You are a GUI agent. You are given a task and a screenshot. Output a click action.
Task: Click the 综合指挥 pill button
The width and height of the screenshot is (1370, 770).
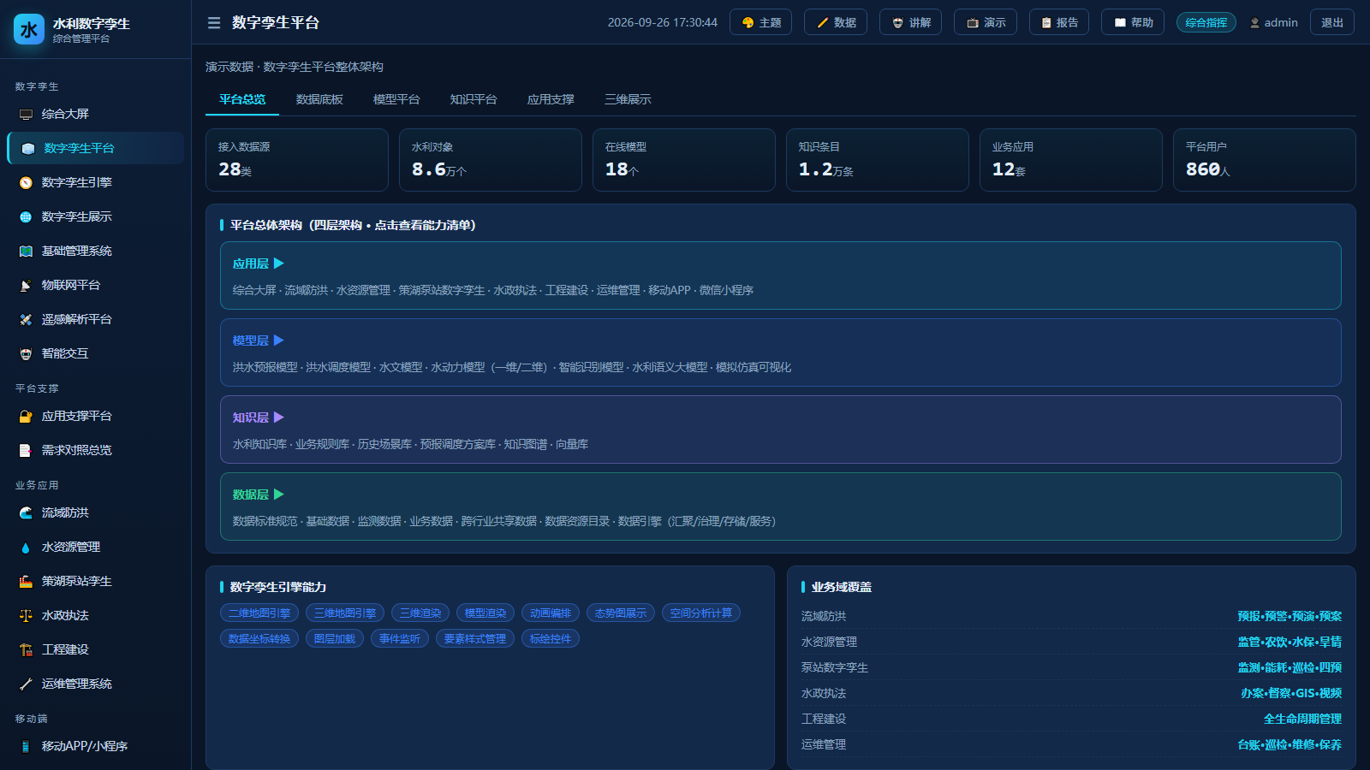[x=1206, y=22]
